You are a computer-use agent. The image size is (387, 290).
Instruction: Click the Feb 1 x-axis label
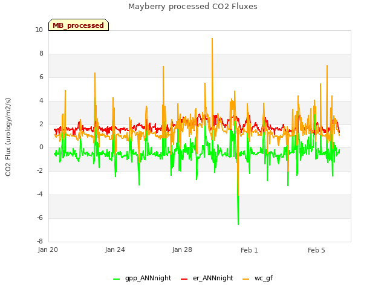249,250
